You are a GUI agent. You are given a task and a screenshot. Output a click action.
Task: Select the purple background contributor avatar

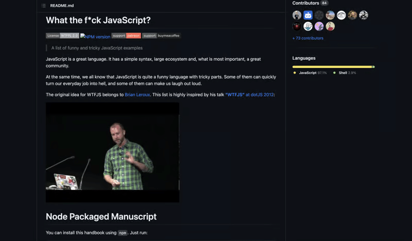[319, 26]
